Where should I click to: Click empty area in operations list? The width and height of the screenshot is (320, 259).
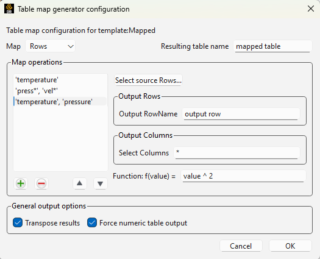[x=60, y=139]
